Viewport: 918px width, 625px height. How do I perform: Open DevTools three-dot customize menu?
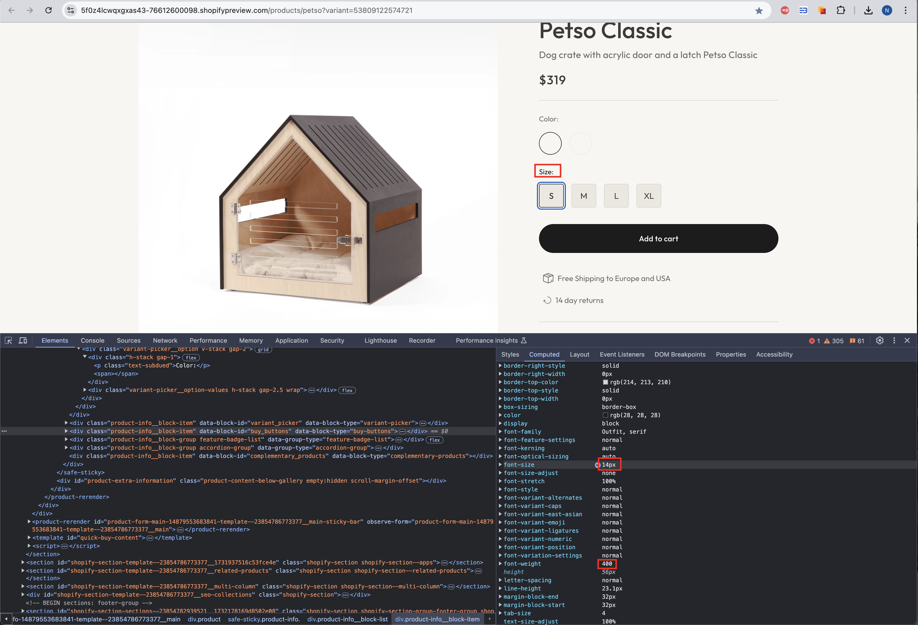(894, 340)
